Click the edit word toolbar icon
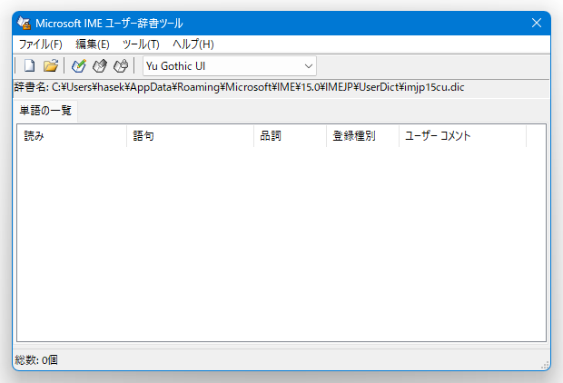This screenshot has width=563, height=383. tap(100, 65)
